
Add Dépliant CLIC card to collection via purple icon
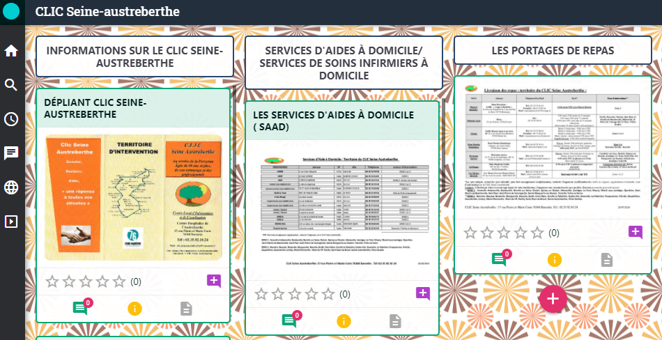point(214,281)
